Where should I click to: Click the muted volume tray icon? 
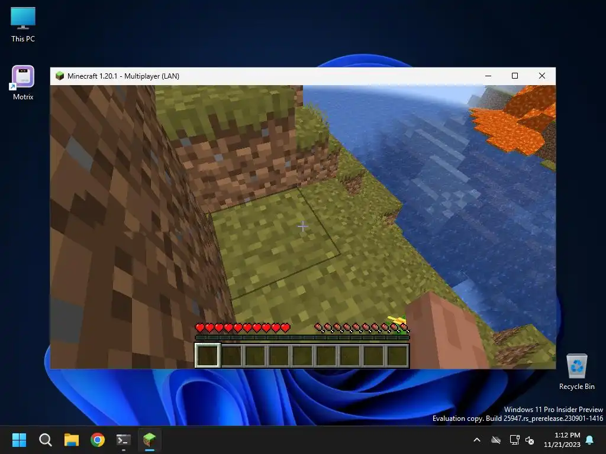click(x=530, y=440)
